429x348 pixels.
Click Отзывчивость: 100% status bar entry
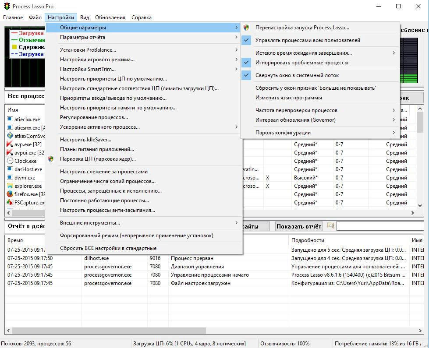(285, 343)
